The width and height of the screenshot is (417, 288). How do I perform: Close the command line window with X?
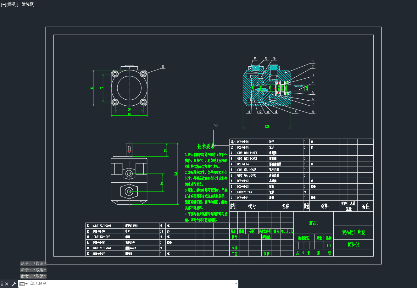(7, 284)
